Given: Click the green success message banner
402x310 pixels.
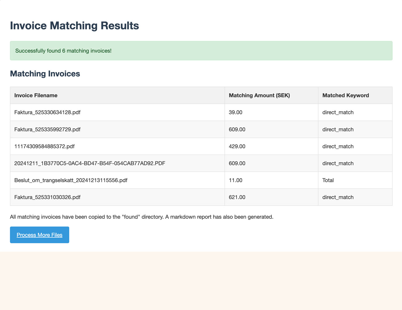Looking at the screenshot, I should (201, 51).
